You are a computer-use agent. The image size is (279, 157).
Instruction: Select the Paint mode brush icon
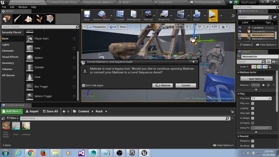click(17, 19)
